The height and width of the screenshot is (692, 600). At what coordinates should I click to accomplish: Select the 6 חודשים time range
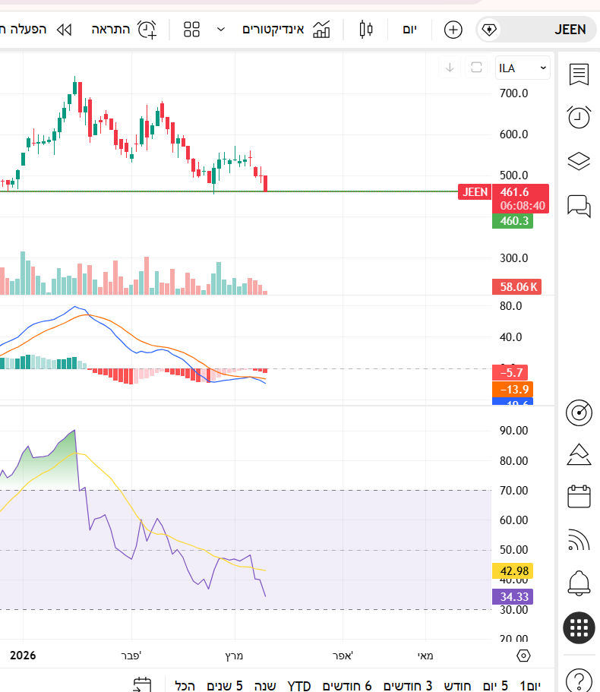pos(347,686)
